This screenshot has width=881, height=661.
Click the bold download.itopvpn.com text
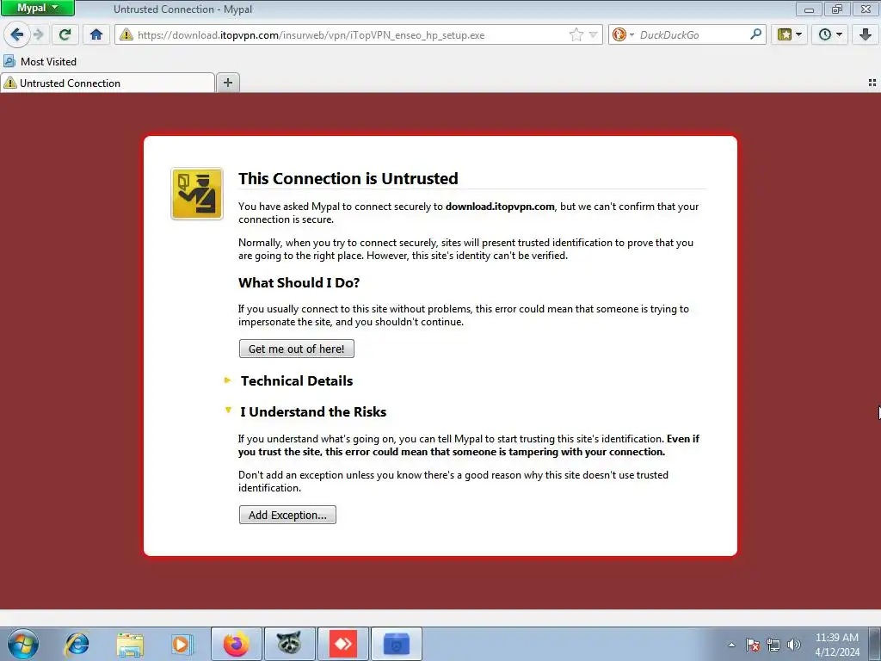[x=500, y=207]
